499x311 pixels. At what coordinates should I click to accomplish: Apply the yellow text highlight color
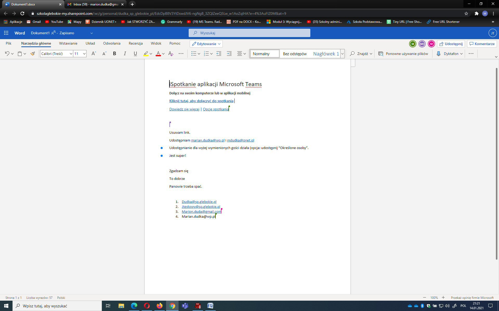(146, 54)
